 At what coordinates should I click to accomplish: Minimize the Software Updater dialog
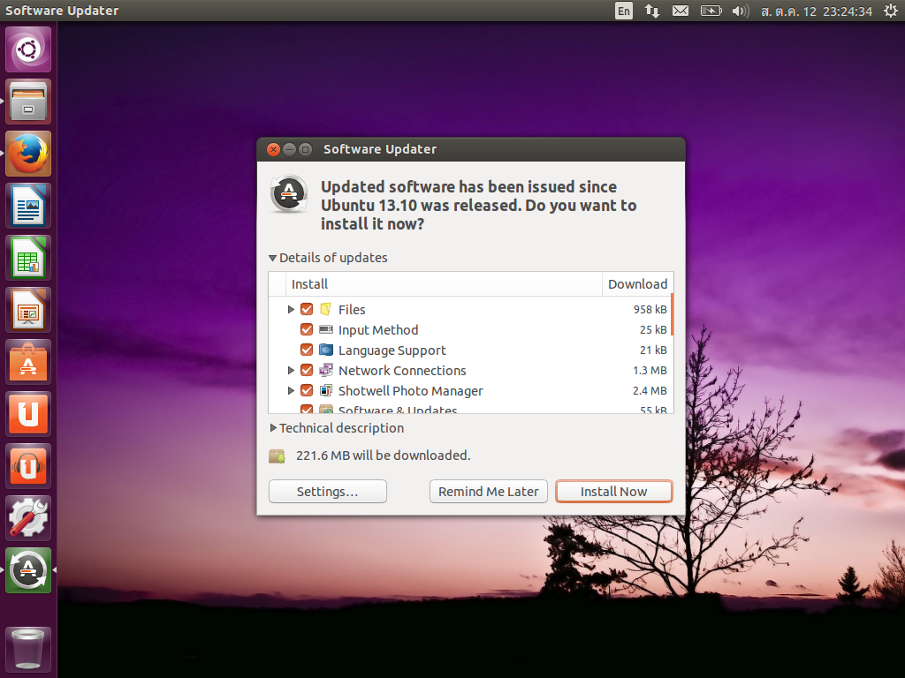290,149
